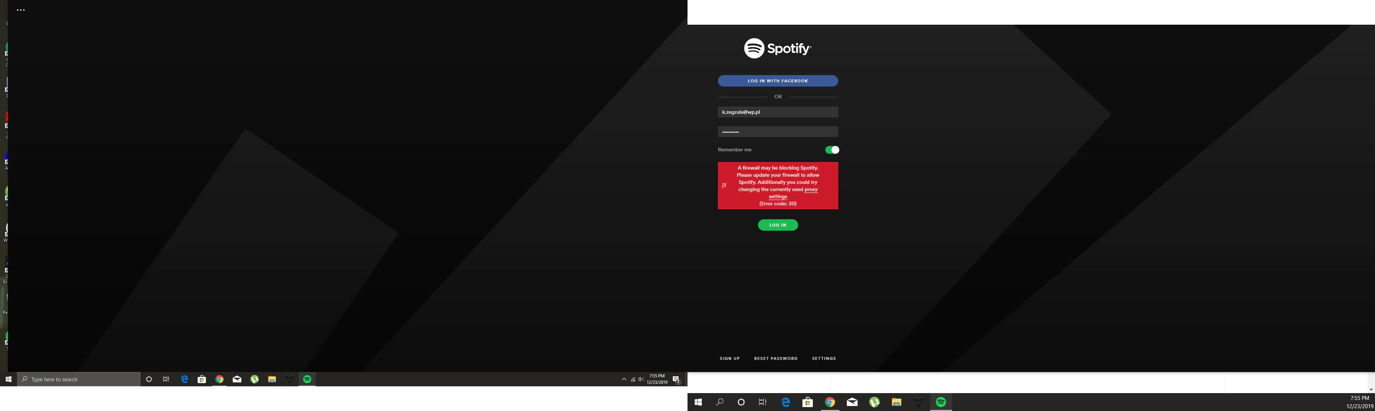This screenshot has width=1375, height=411.
Task: Launch Microsoft Edge from the taskbar
Action: pos(184,379)
